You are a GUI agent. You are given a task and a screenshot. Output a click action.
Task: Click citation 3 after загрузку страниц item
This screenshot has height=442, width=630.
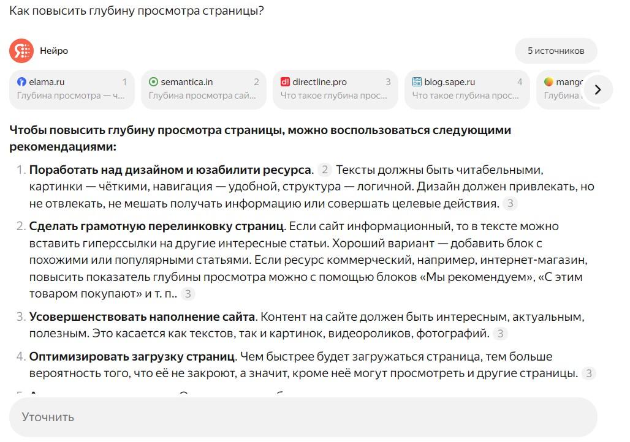tap(589, 373)
